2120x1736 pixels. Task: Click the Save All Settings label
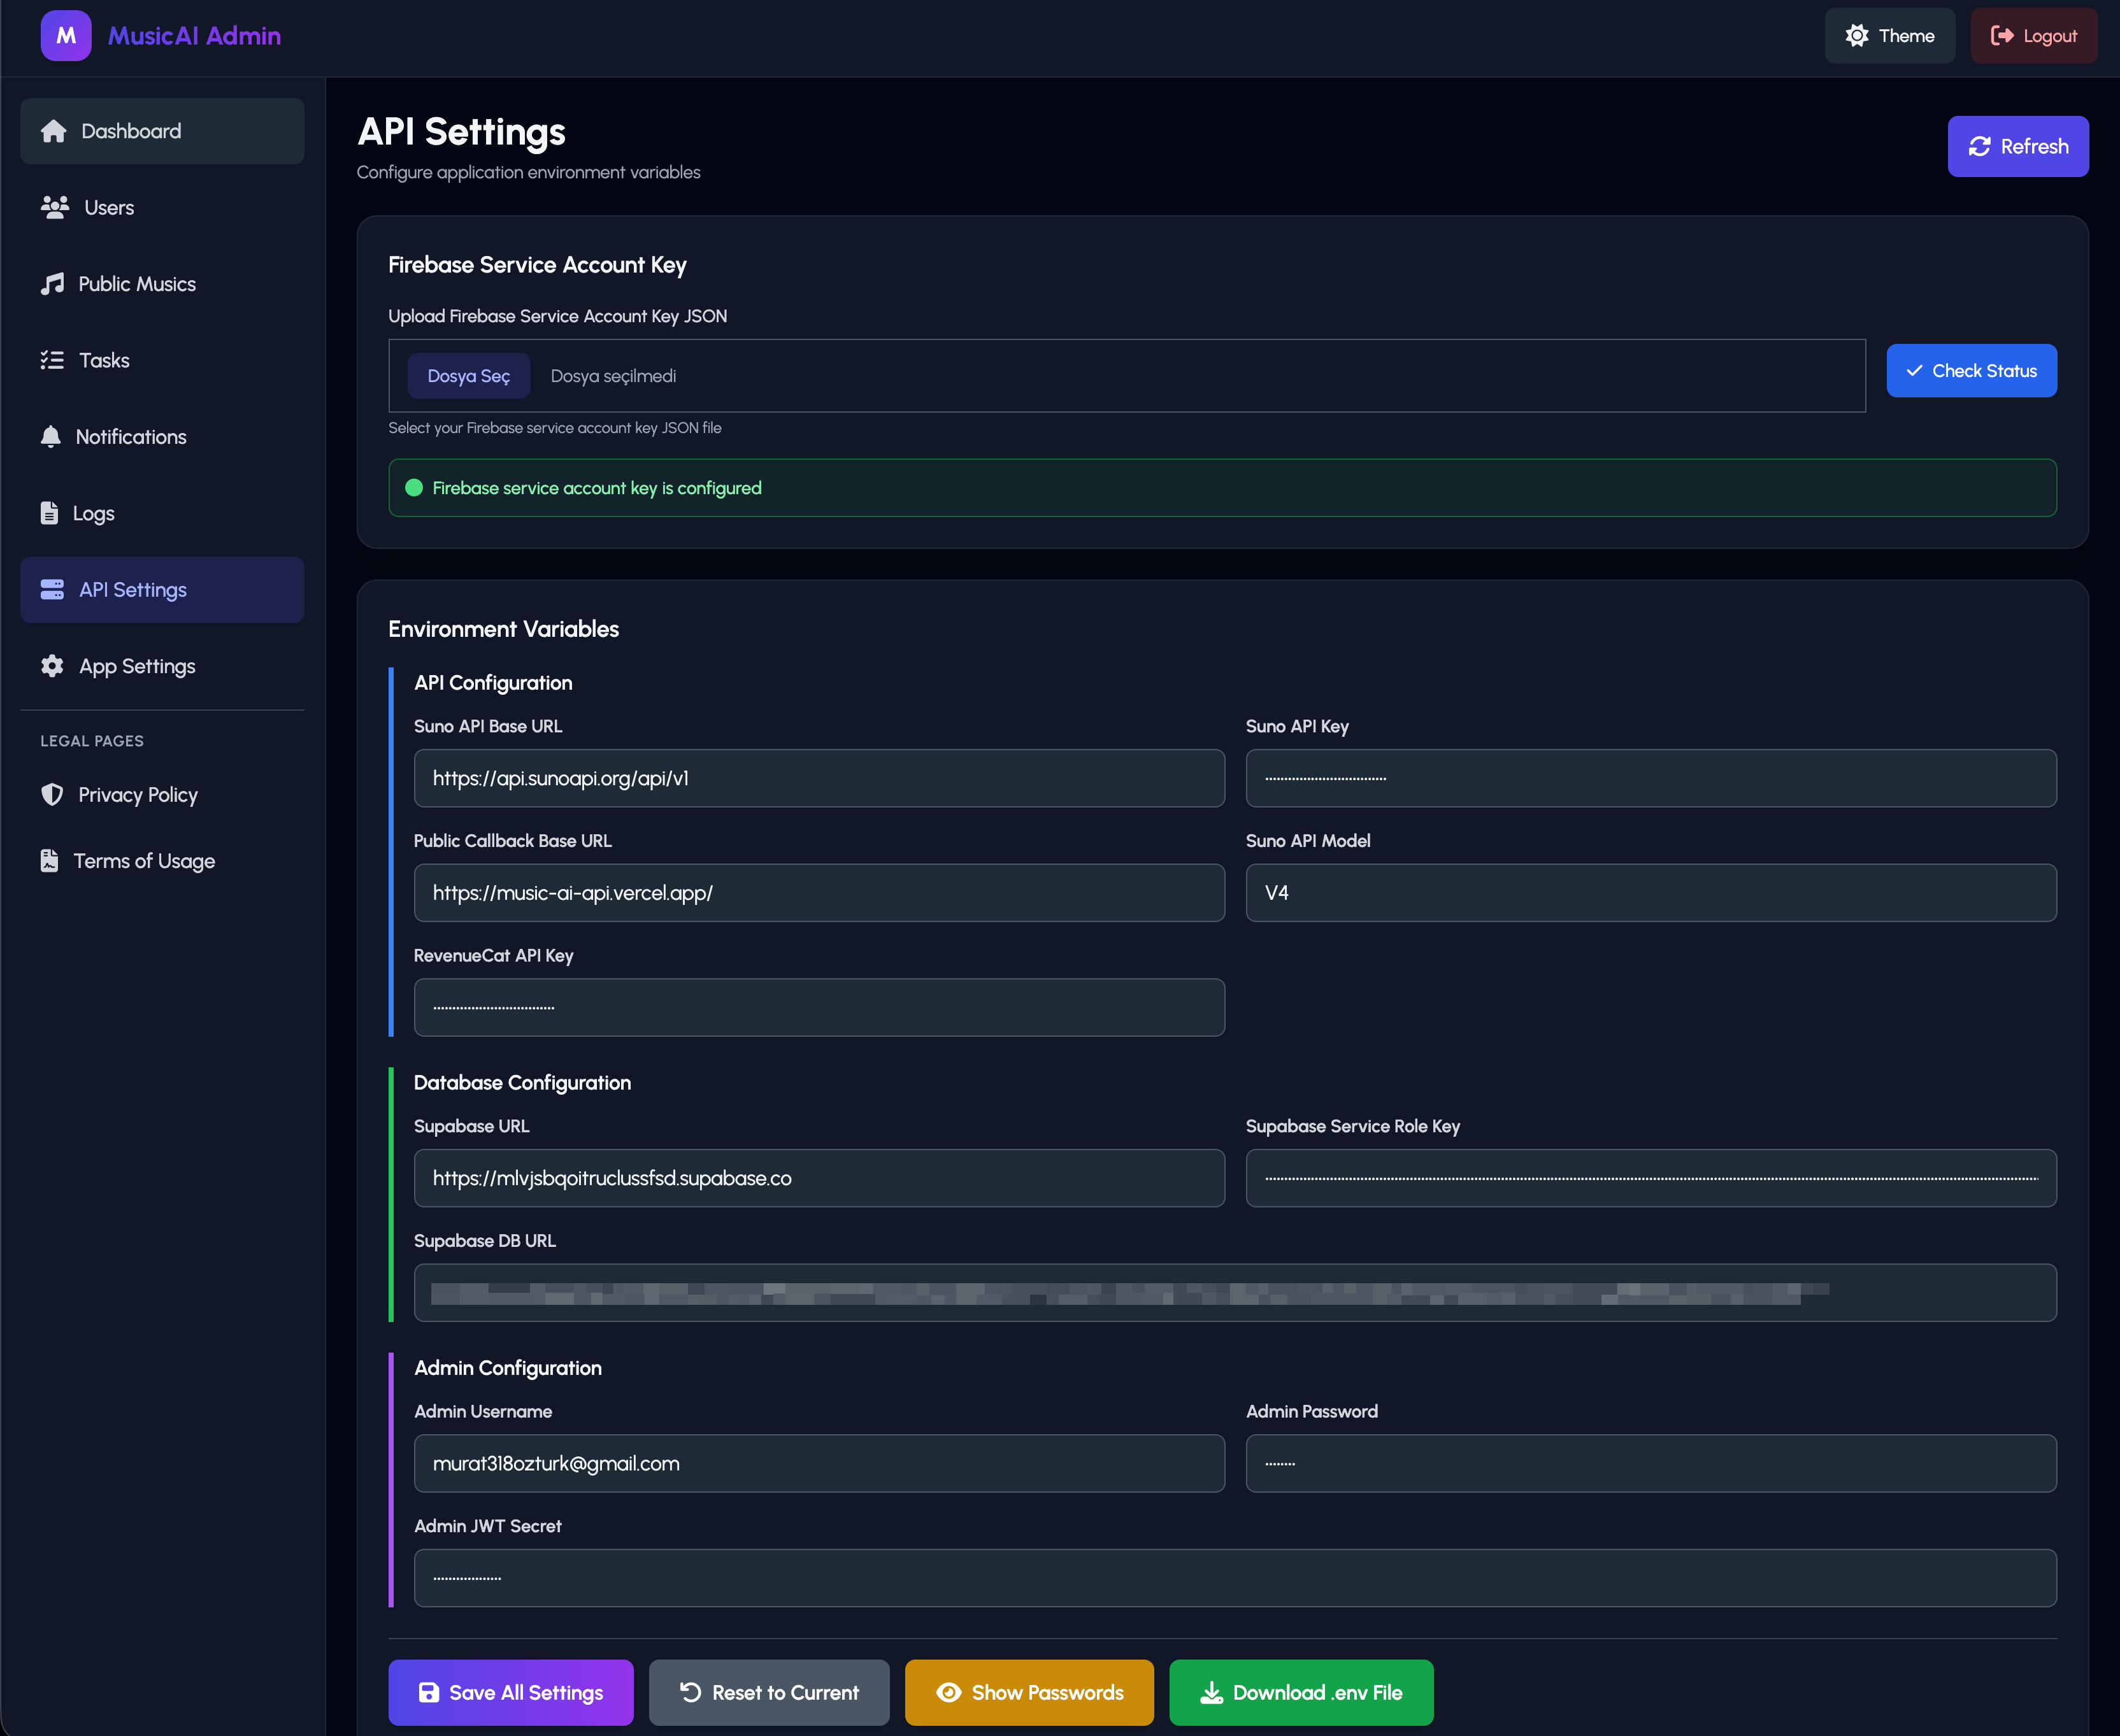(526, 1693)
